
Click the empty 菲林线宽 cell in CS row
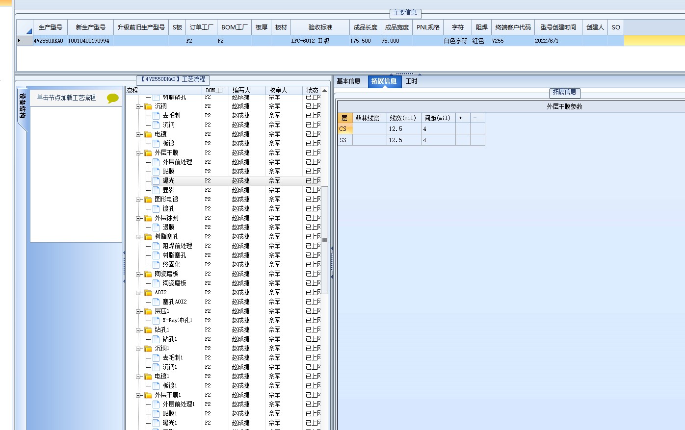click(369, 129)
